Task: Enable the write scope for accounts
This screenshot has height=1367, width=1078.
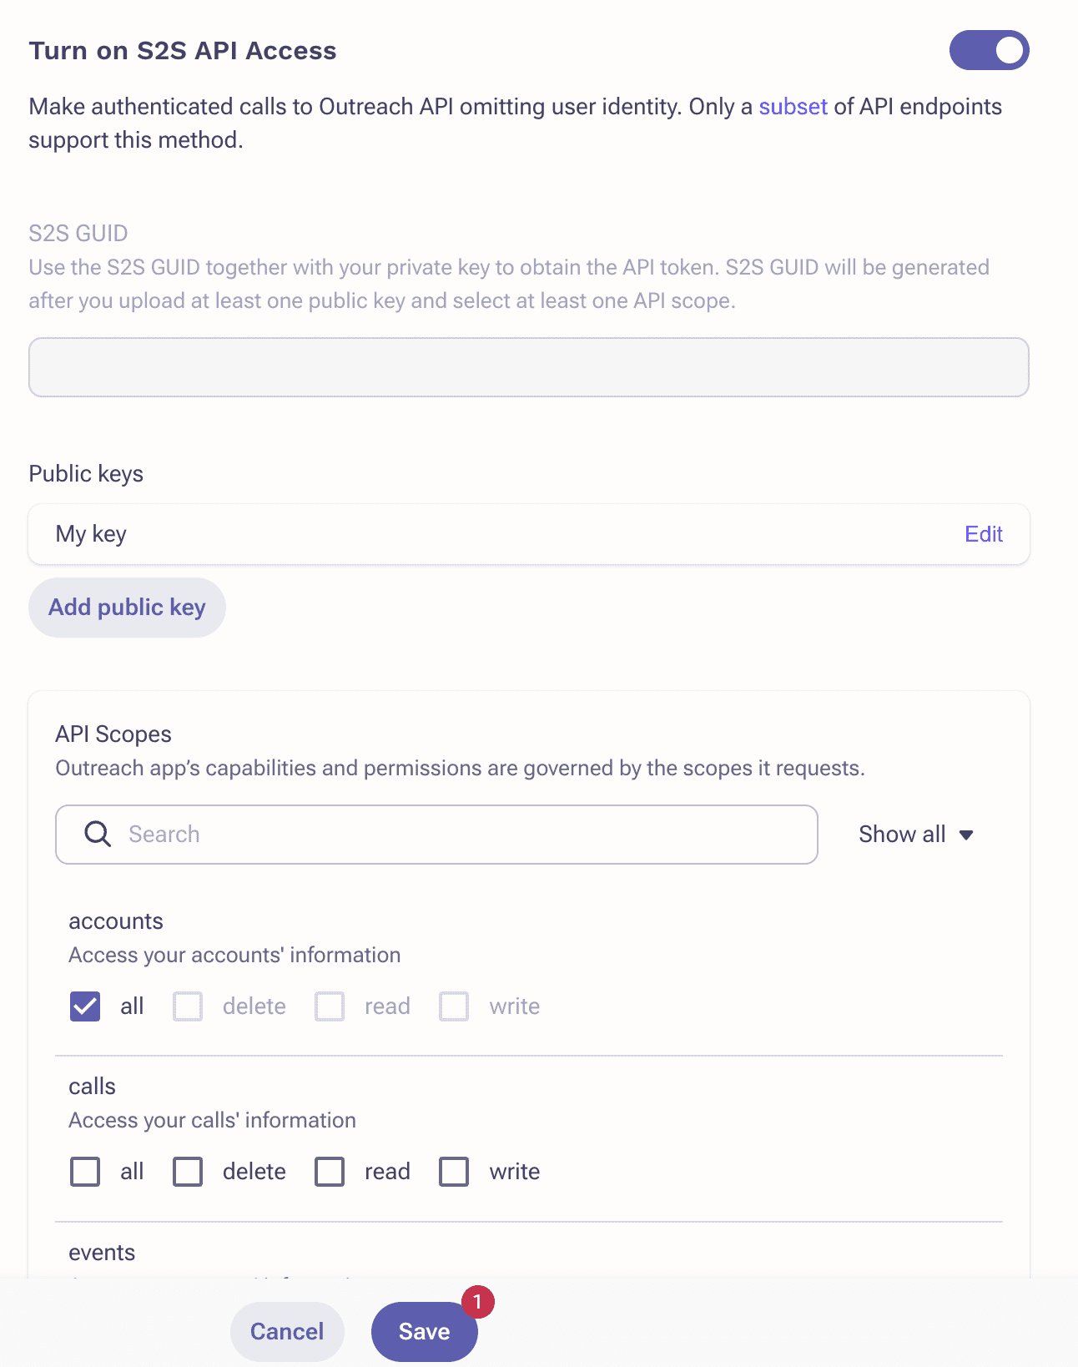Action: (x=454, y=1006)
